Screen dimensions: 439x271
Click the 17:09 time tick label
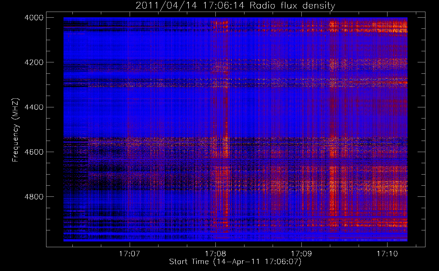tap(301, 254)
